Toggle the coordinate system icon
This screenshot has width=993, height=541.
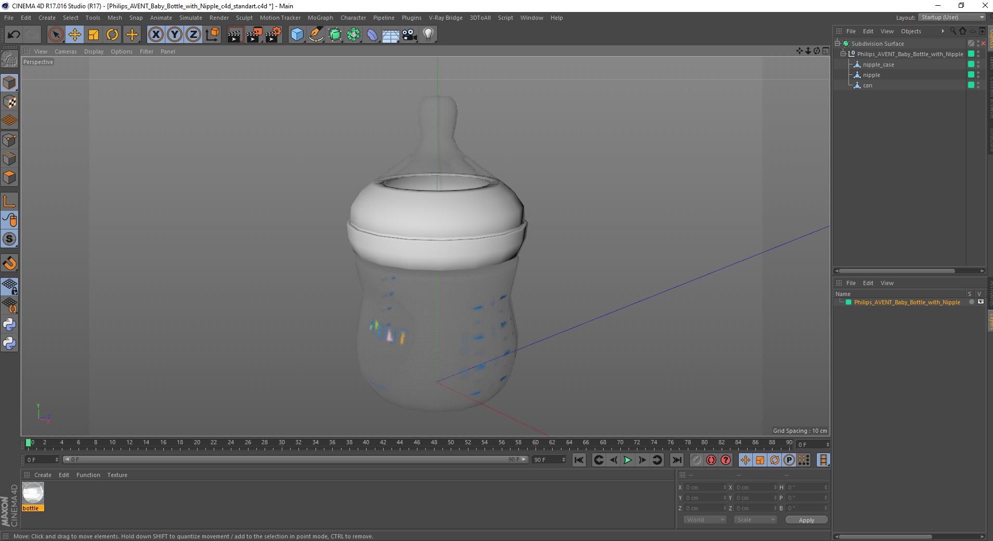pos(213,35)
